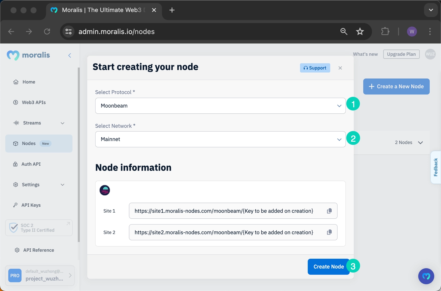The image size is (441, 291).
Task: Open the Nodes sidebar item
Action: [39, 143]
